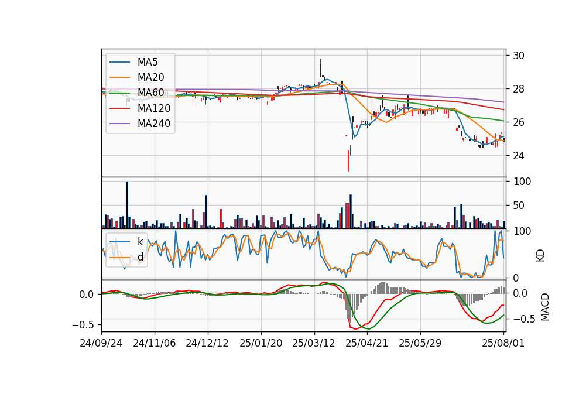
Task: Click the price axis value 30
Action: [519, 56]
